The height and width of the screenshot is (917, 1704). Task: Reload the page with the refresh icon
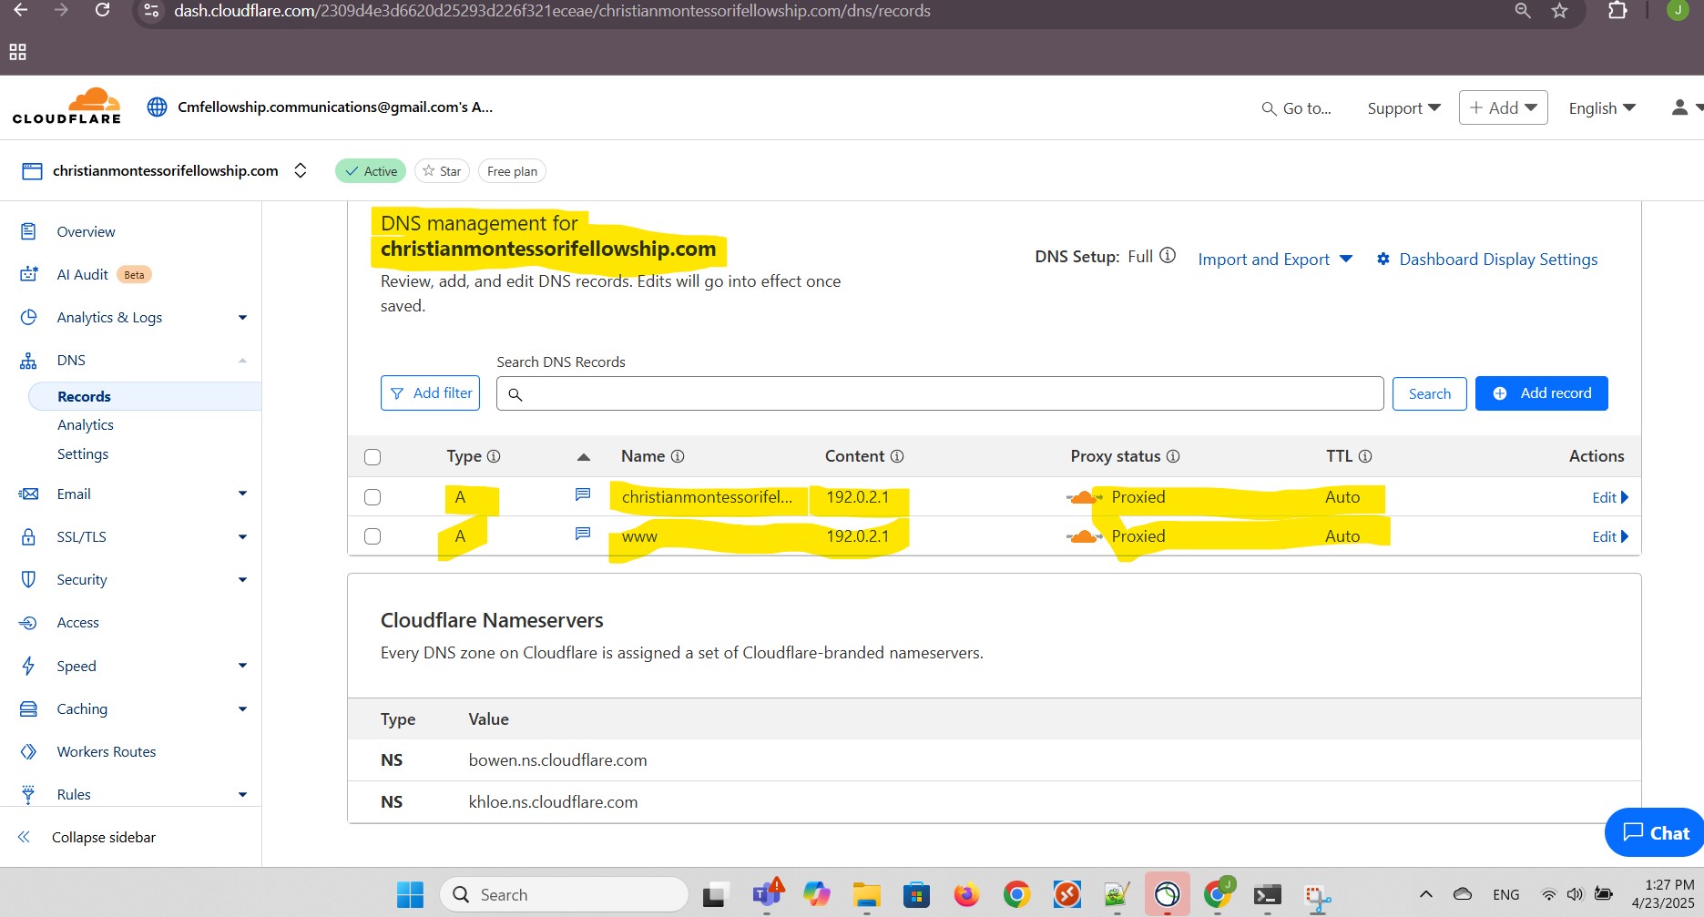[102, 10]
